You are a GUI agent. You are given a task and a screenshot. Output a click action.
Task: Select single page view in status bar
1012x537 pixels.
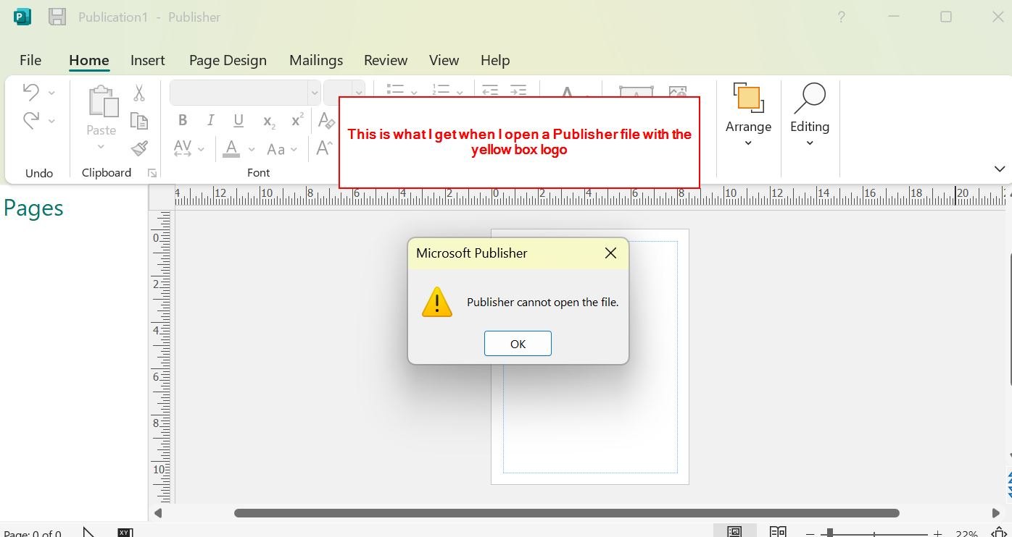(x=734, y=533)
